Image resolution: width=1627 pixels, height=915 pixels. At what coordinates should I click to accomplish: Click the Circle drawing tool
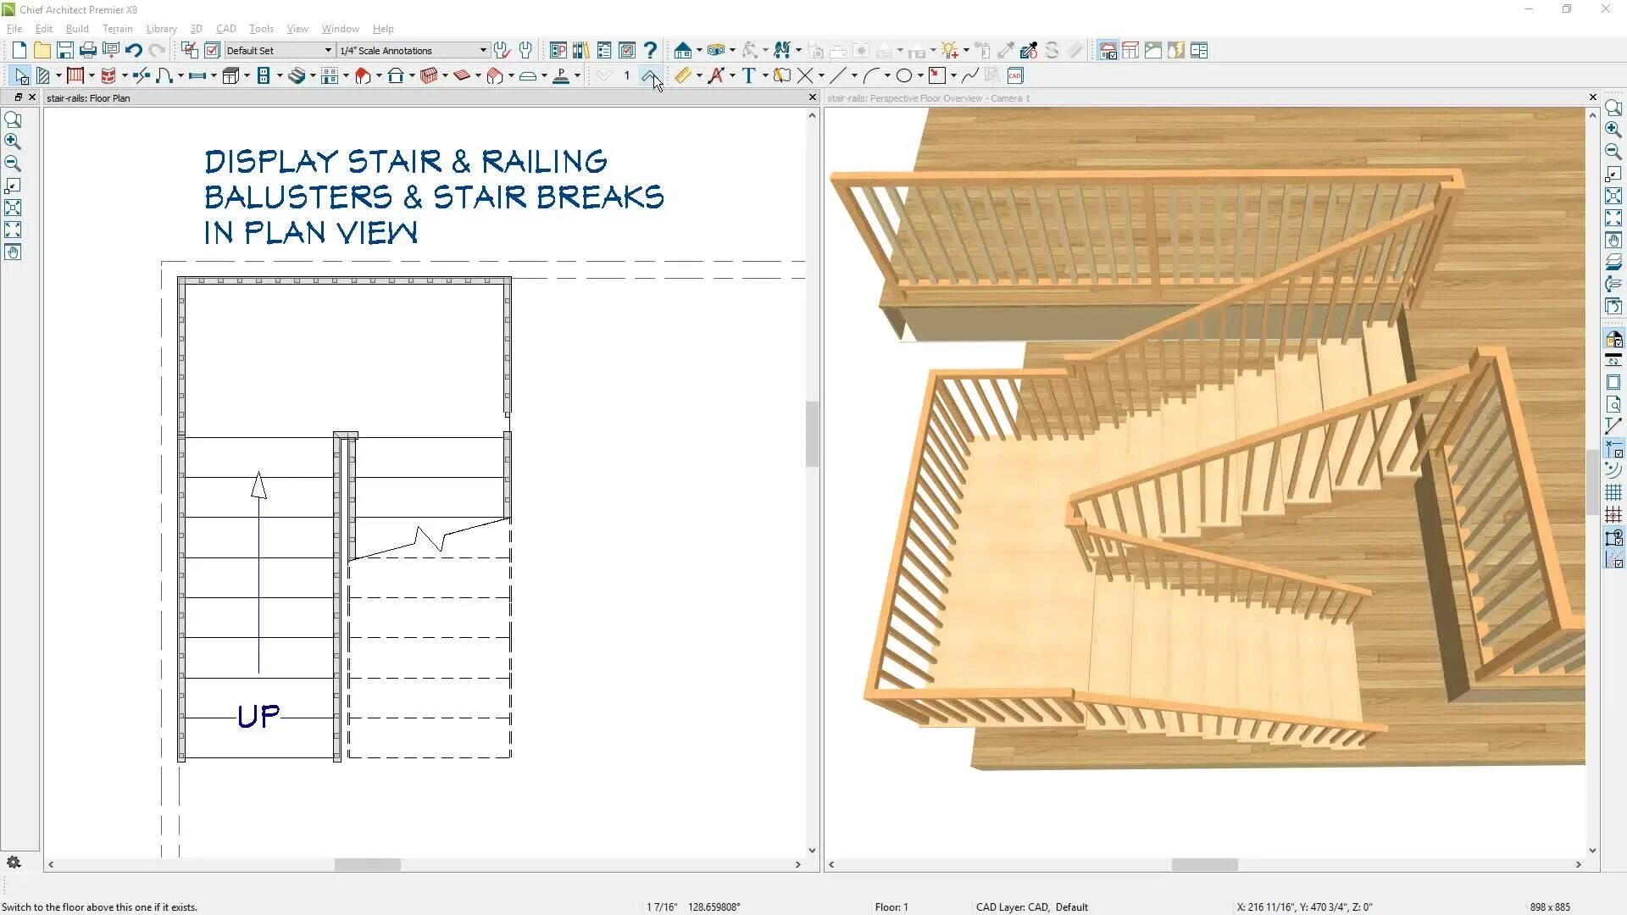pos(904,76)
